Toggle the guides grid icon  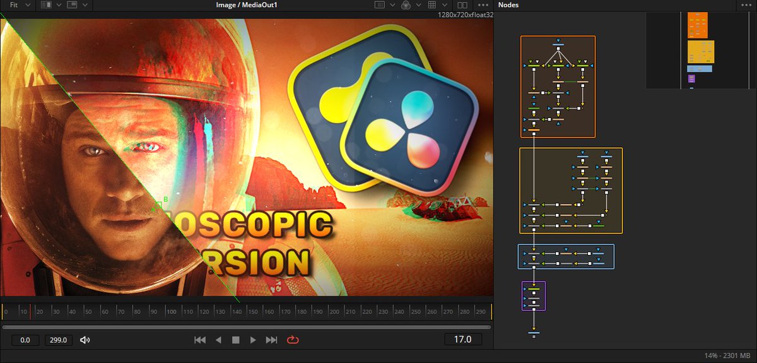coord(432,5)
